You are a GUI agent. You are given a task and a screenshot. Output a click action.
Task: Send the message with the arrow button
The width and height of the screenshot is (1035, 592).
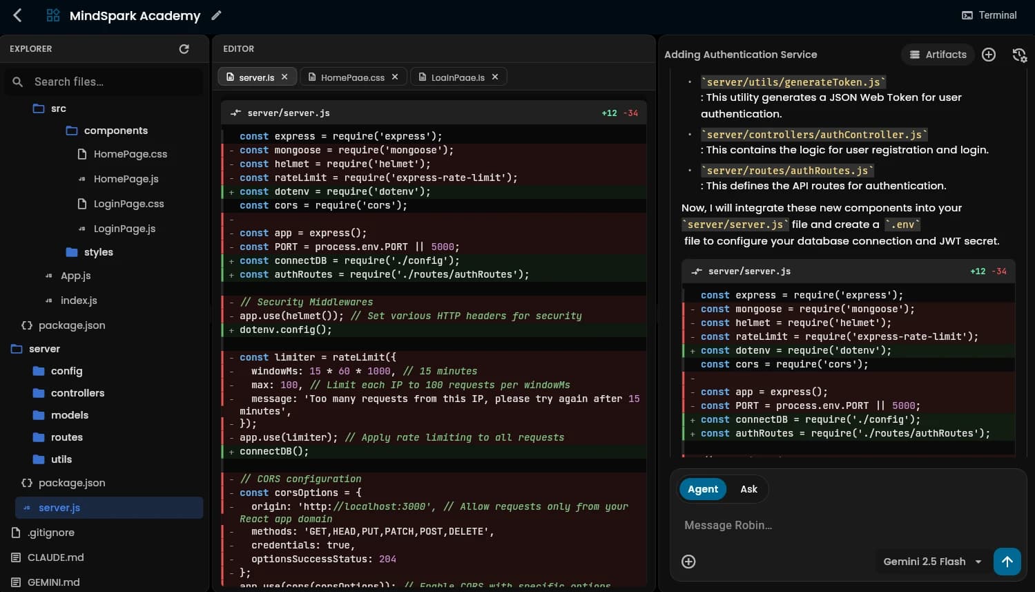1007,562
